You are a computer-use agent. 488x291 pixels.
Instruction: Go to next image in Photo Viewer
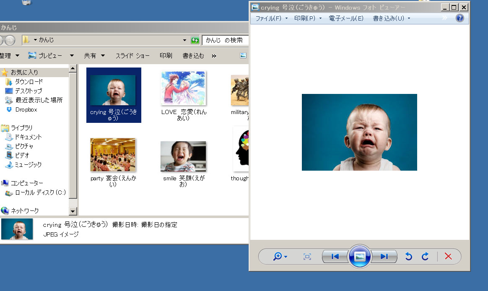(384, 257)
